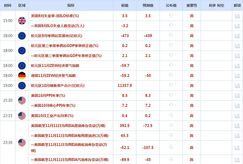Open chart icon for EIA每周原油进口 row
This screenshot has width=243, height=164.
pos(237,136)
